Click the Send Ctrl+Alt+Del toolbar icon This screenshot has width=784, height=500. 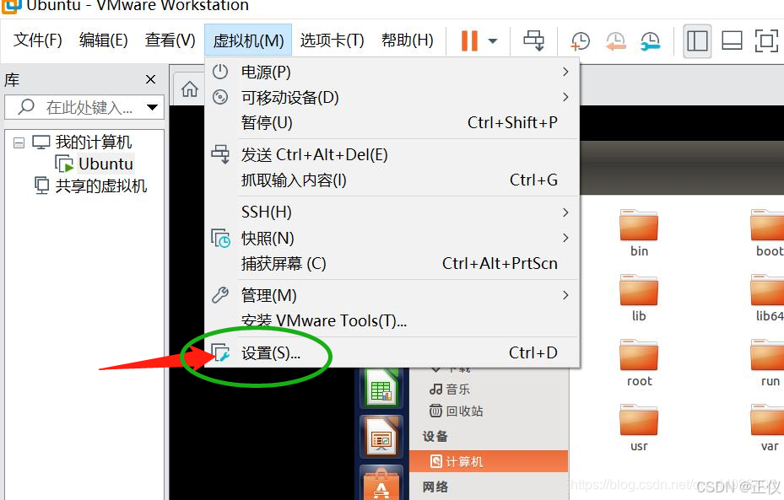click(x=533, y=40)
